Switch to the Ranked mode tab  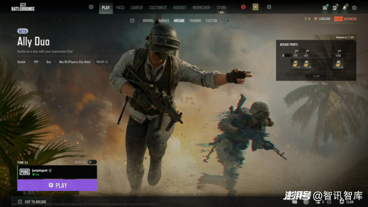coord(164,21)
